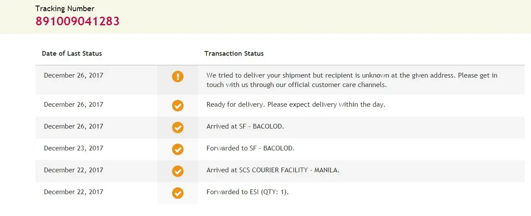Click the checkmark beside Forwarded to SF - BACOLOD

(178, 149)
